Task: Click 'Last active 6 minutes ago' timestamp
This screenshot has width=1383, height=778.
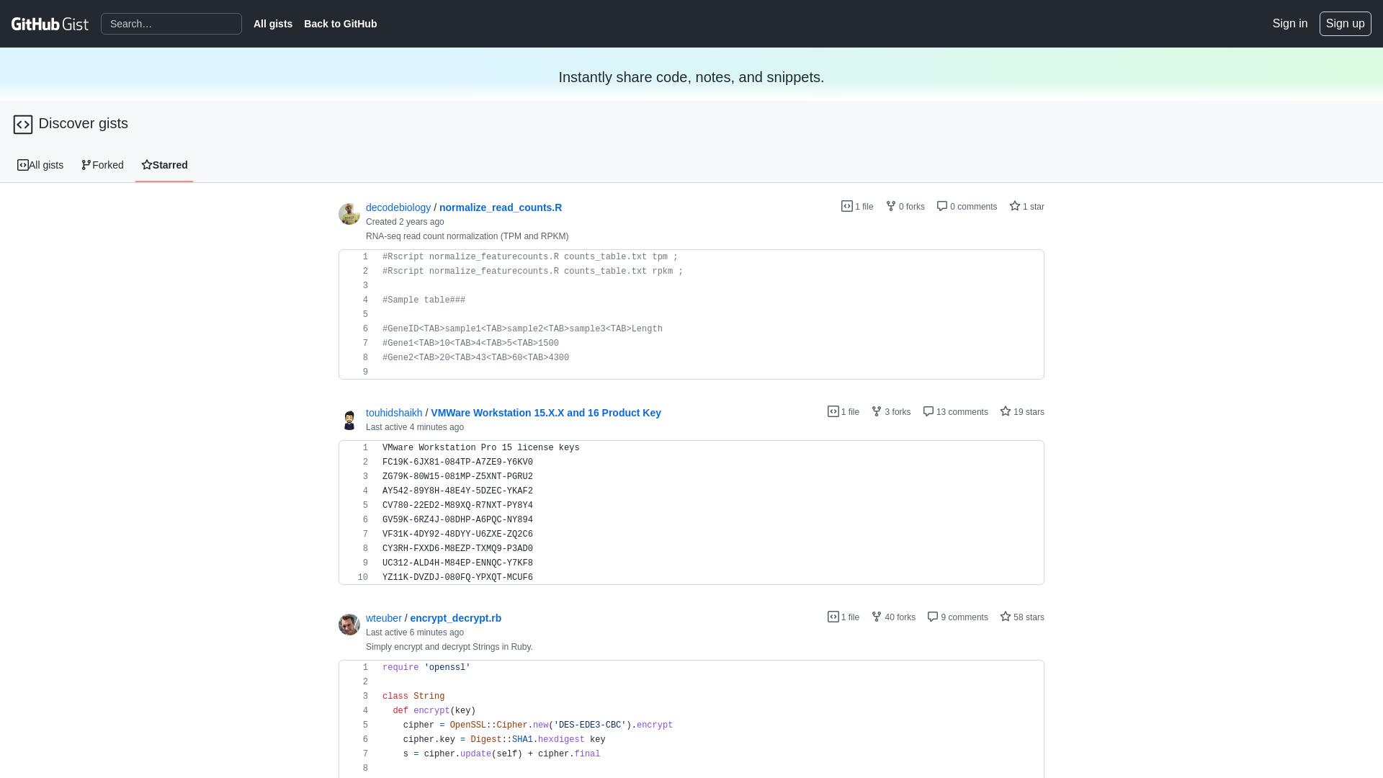Action: pos(415,632)
